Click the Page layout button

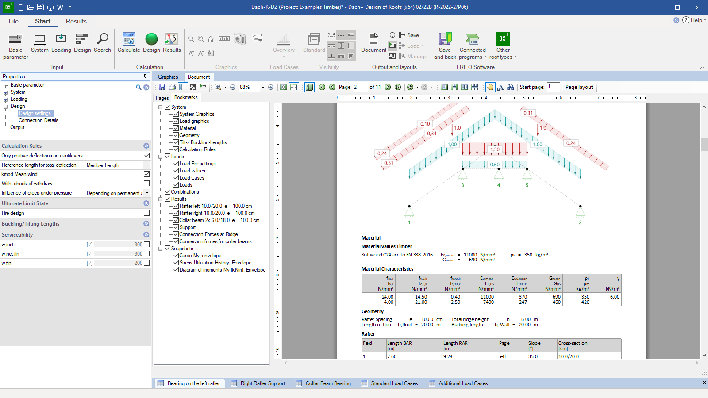[x=579, y=87]
